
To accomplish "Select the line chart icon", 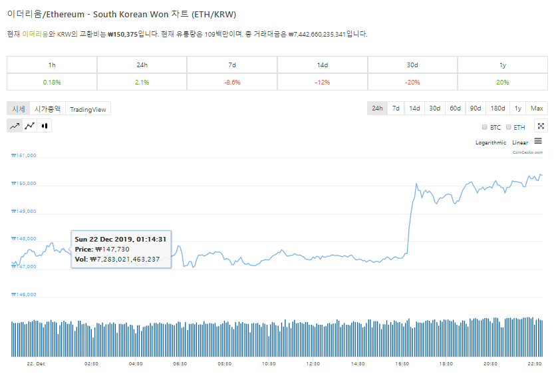I will pos(15,125).
